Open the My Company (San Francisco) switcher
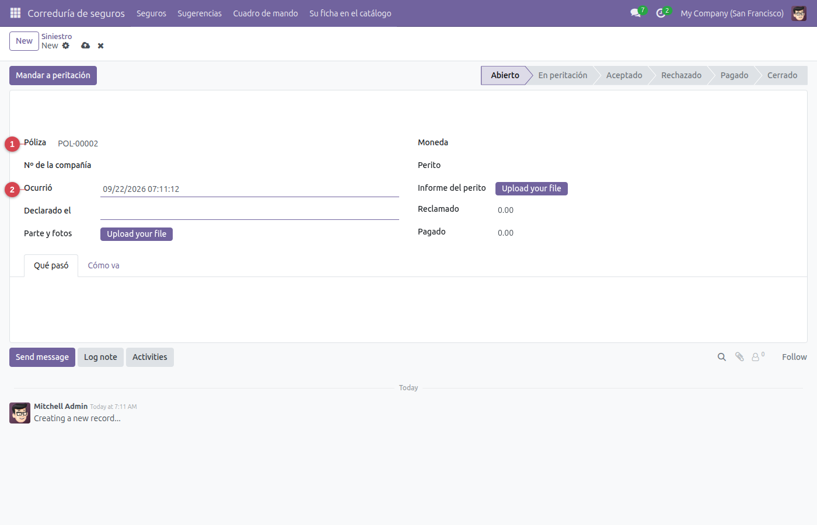817x525 pixels. [x=732, y=13]
